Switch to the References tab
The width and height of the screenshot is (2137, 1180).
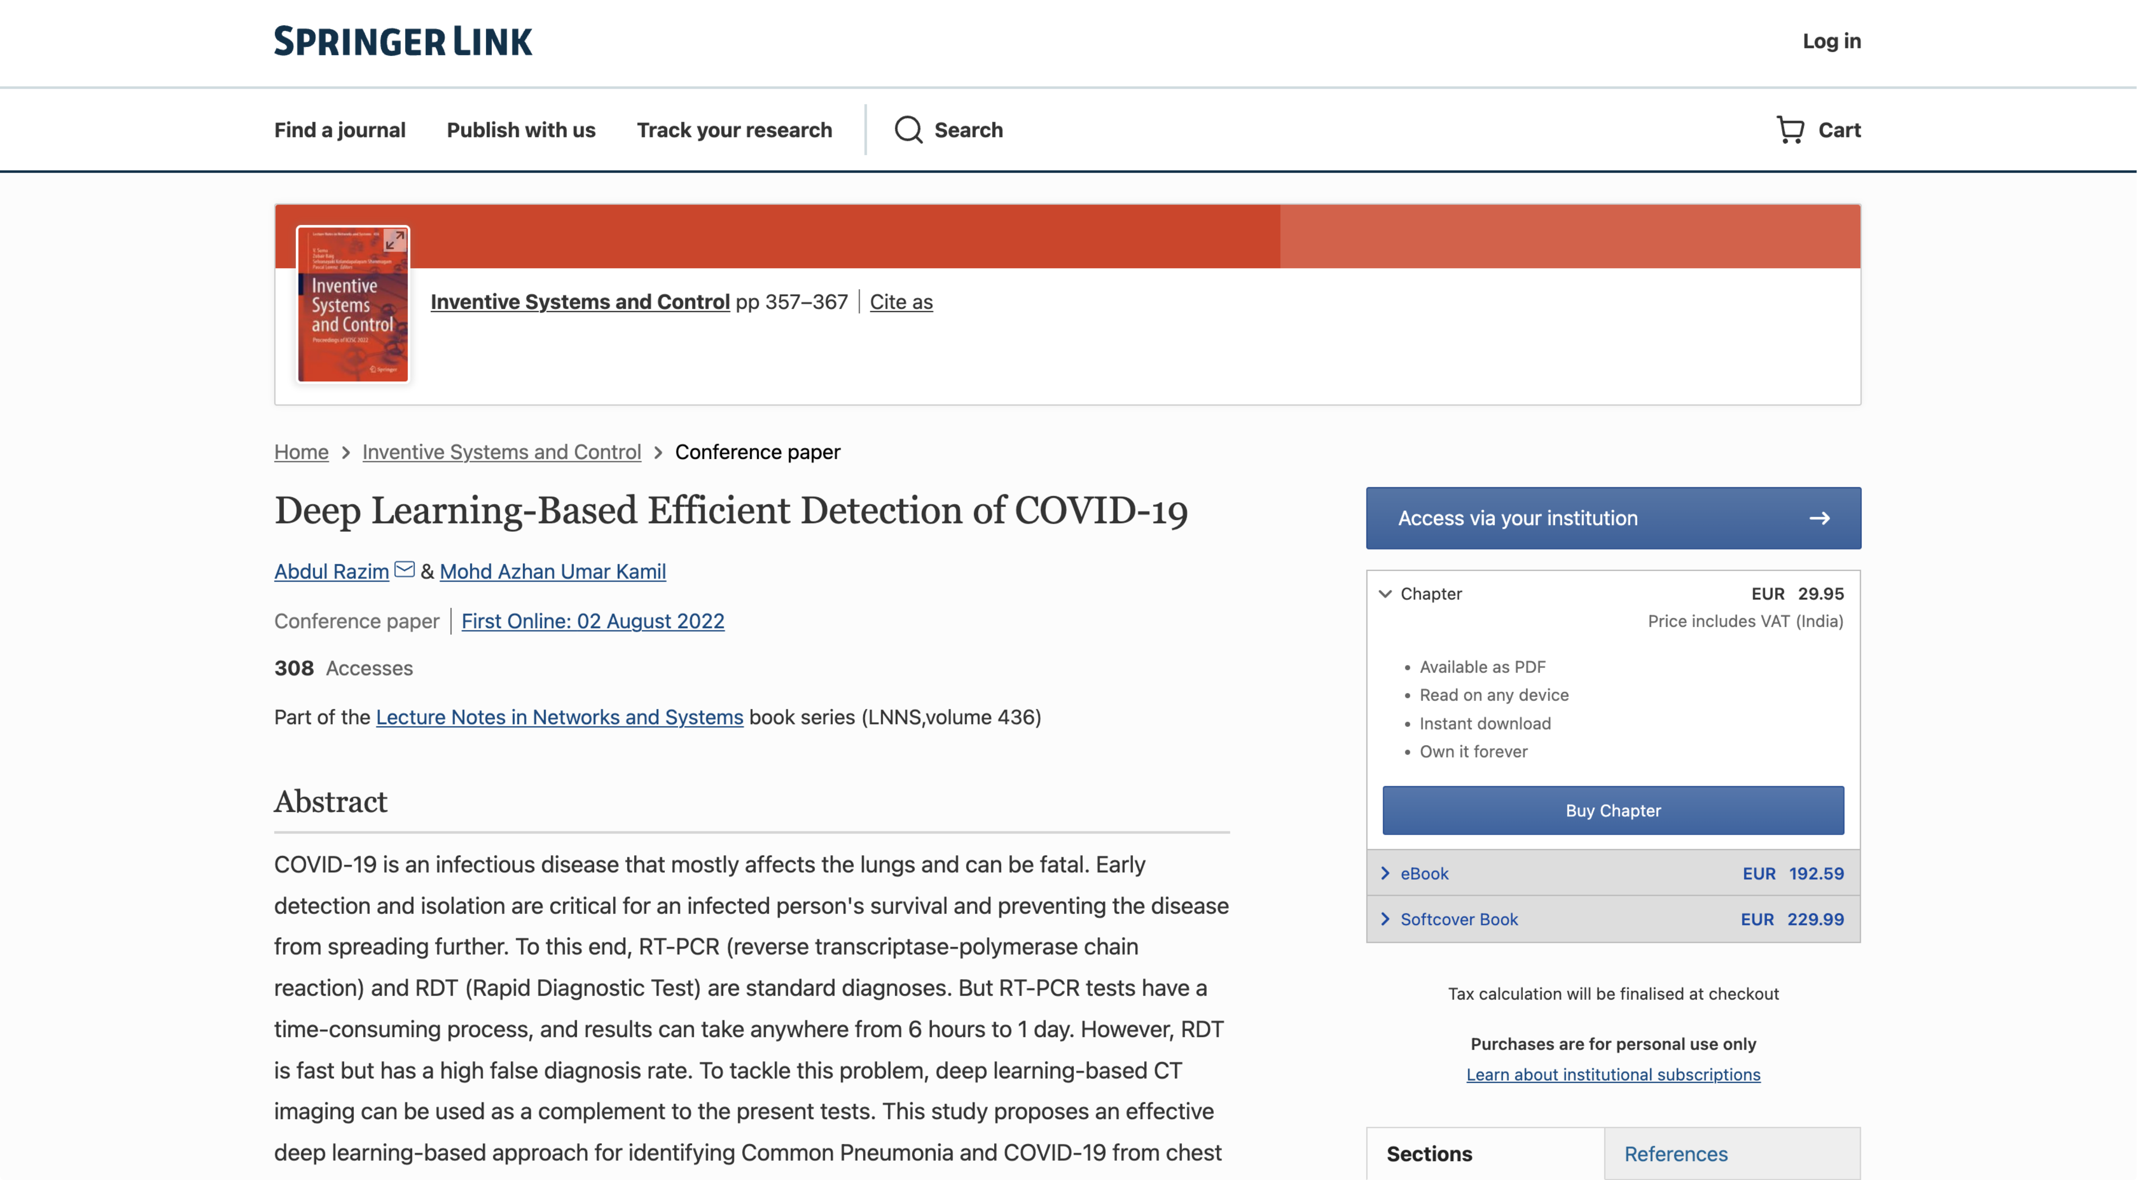pos(1675,1153)
